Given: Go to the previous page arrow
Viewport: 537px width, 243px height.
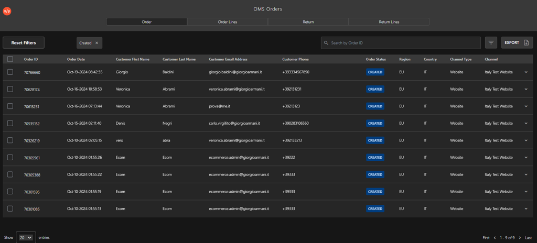Looking at the screenshot, I should tap(495, 238).
